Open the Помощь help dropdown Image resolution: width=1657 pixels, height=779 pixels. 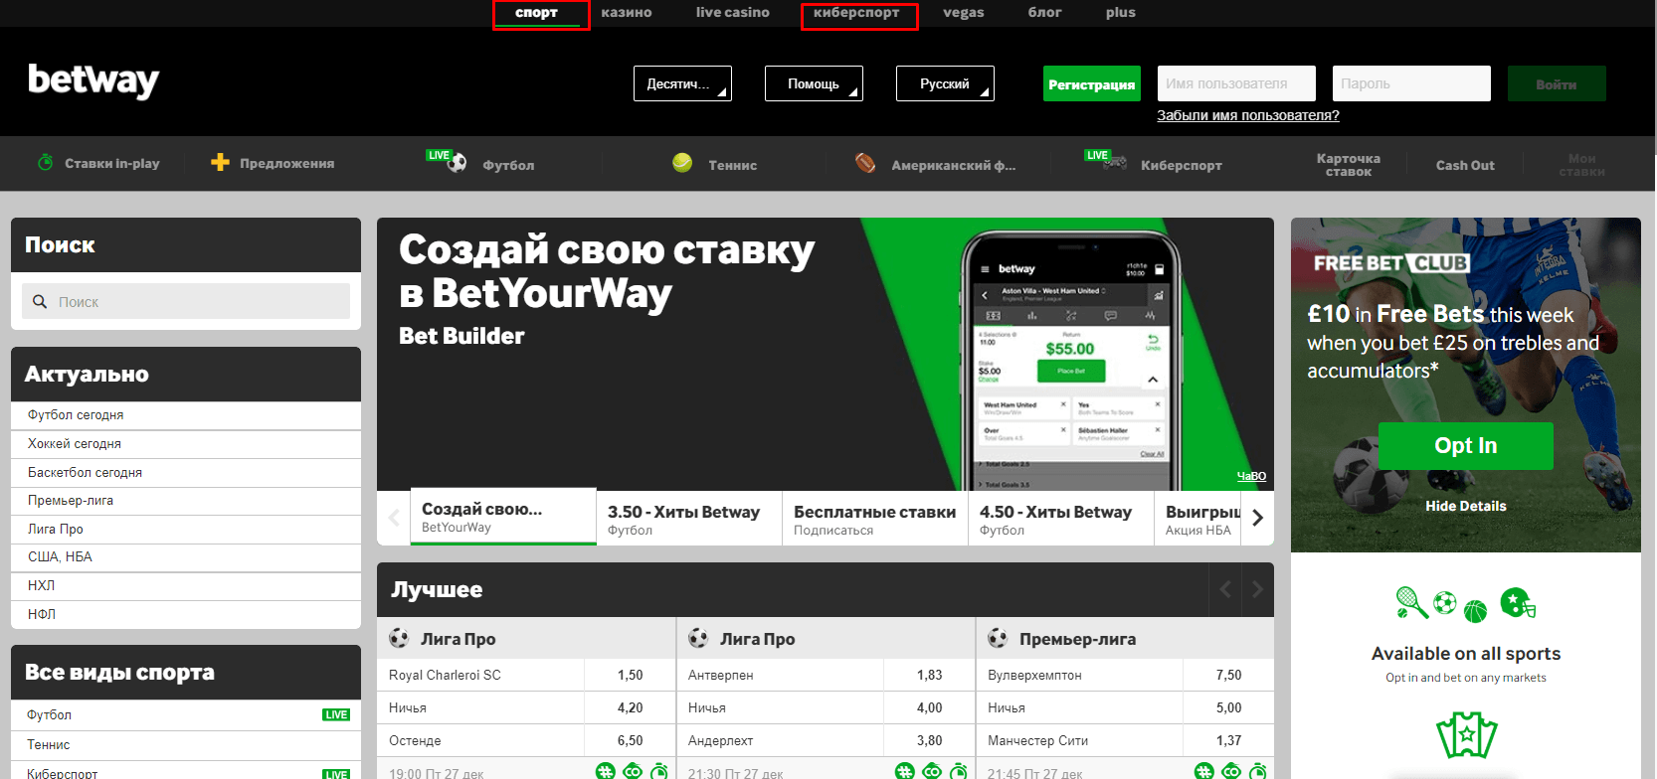[x=814, y=83]
